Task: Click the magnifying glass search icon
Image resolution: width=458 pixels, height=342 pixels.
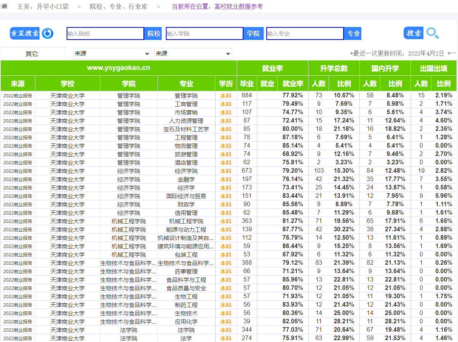Action: tap(433, 33)
